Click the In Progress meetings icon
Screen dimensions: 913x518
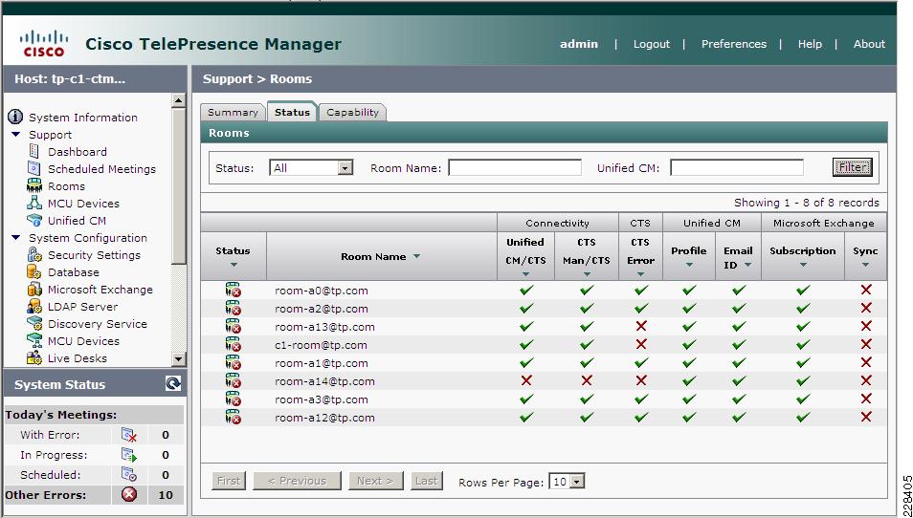(128, 455)
